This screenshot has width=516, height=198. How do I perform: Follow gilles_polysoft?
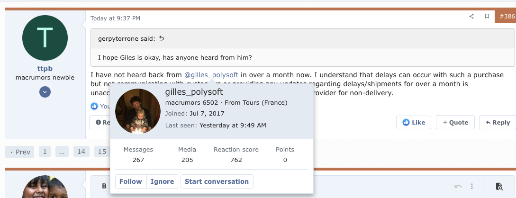click(130, 181)
